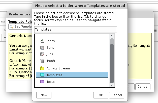This screenshot has width=158, height=103.
Task: Select the Inbox folder icon
Action: pyautogui.click(x=42, y=41)
